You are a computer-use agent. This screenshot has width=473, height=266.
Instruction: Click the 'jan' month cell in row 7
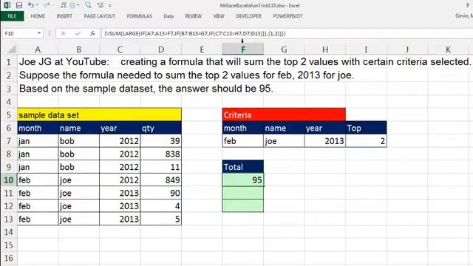click(38, 141)
